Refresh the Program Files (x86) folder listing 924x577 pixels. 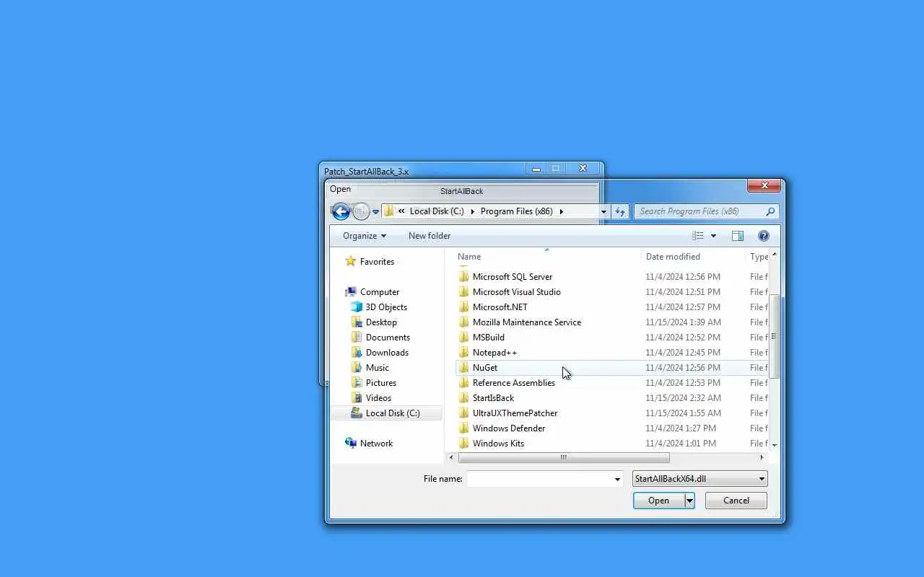619,211
